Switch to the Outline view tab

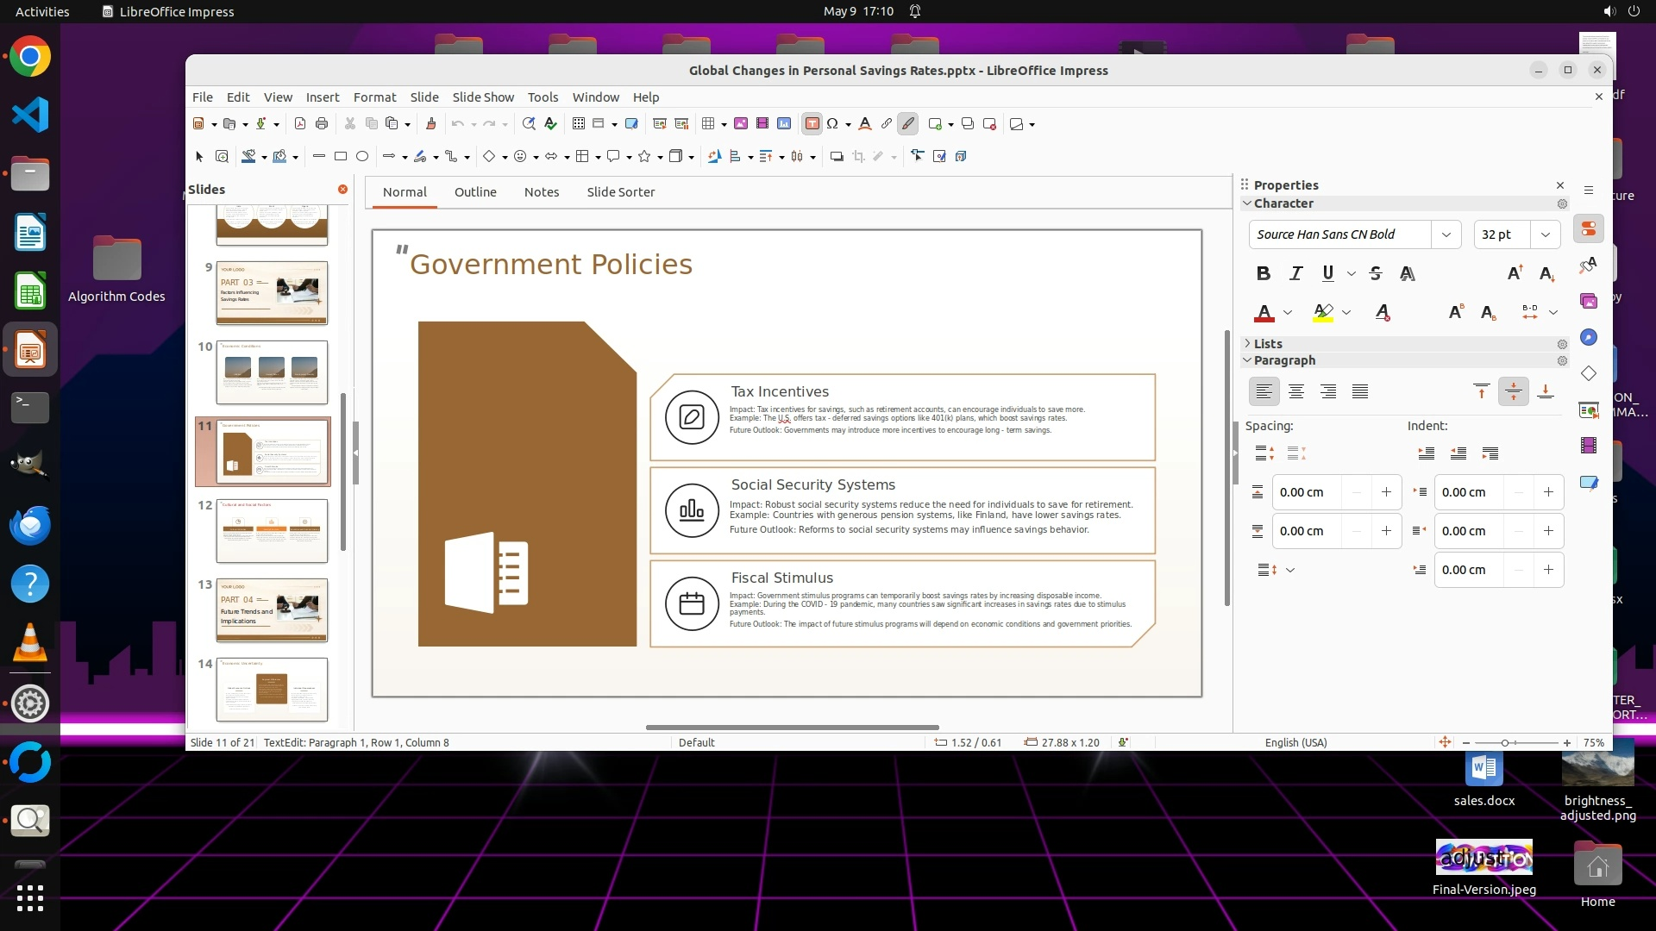pyautogui.click(x=475, y=192)
